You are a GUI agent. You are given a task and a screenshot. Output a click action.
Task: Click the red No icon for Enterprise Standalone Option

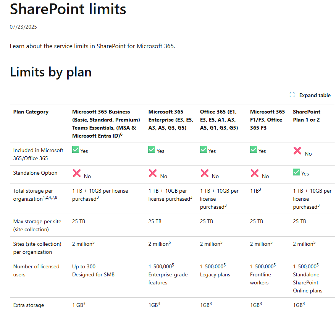coord(152,173)
